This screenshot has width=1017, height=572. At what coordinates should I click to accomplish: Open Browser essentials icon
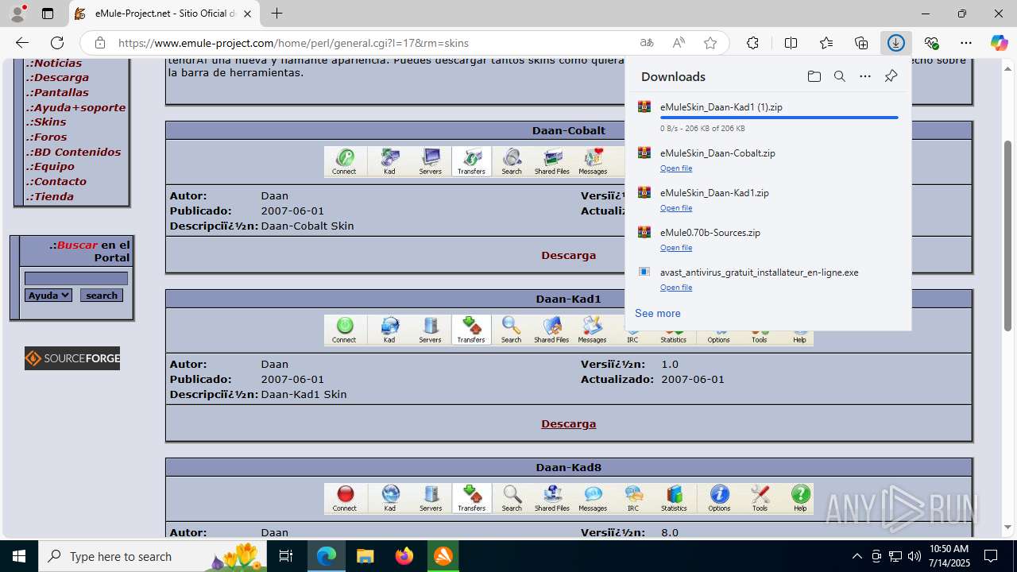pos(931,43)
